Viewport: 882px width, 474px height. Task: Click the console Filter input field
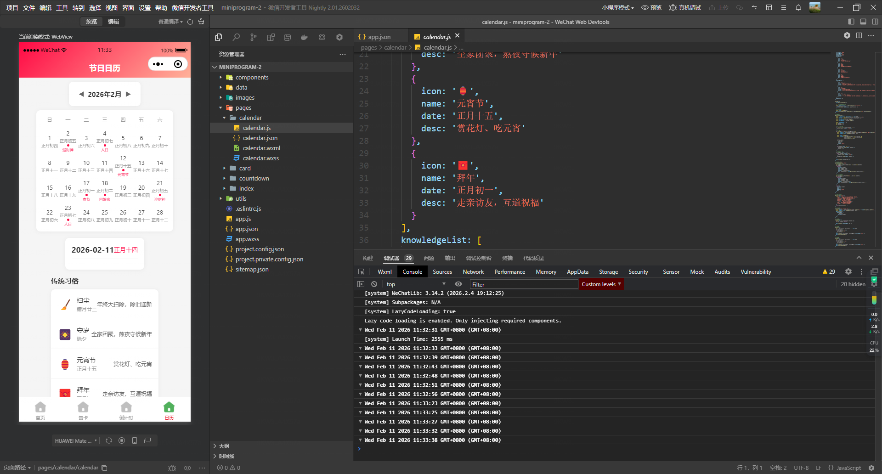524,284
